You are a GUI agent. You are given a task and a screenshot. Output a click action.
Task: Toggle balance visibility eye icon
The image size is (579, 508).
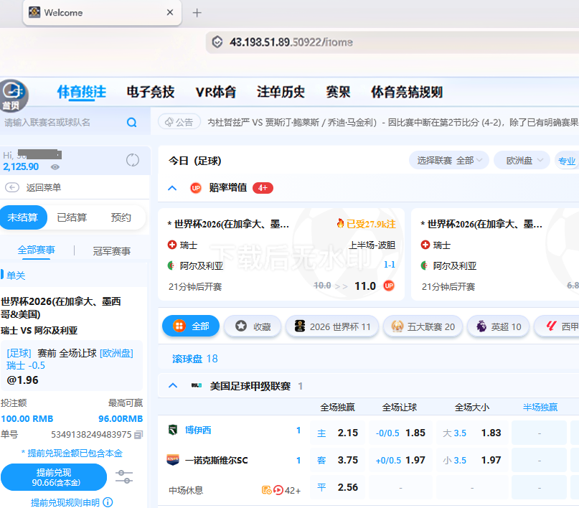[x=55, y=167]
